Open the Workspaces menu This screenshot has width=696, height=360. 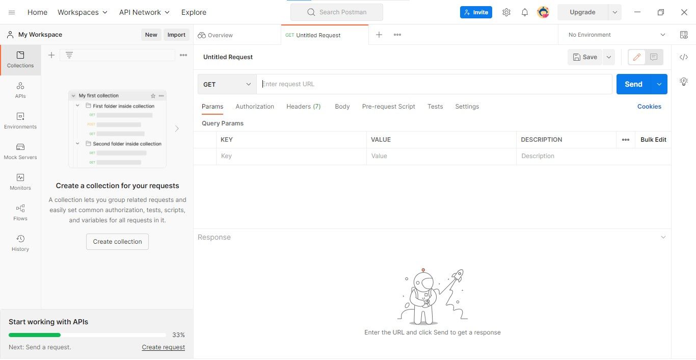point(82,12)
